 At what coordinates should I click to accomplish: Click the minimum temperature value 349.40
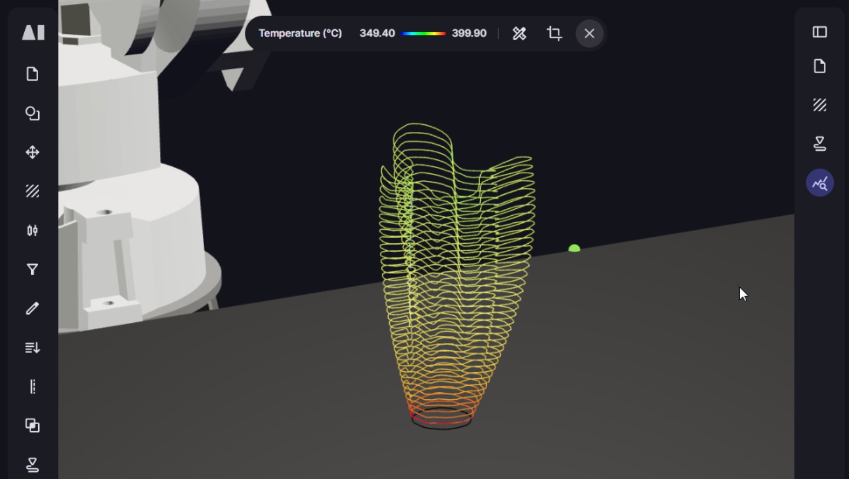coord(377,33)
